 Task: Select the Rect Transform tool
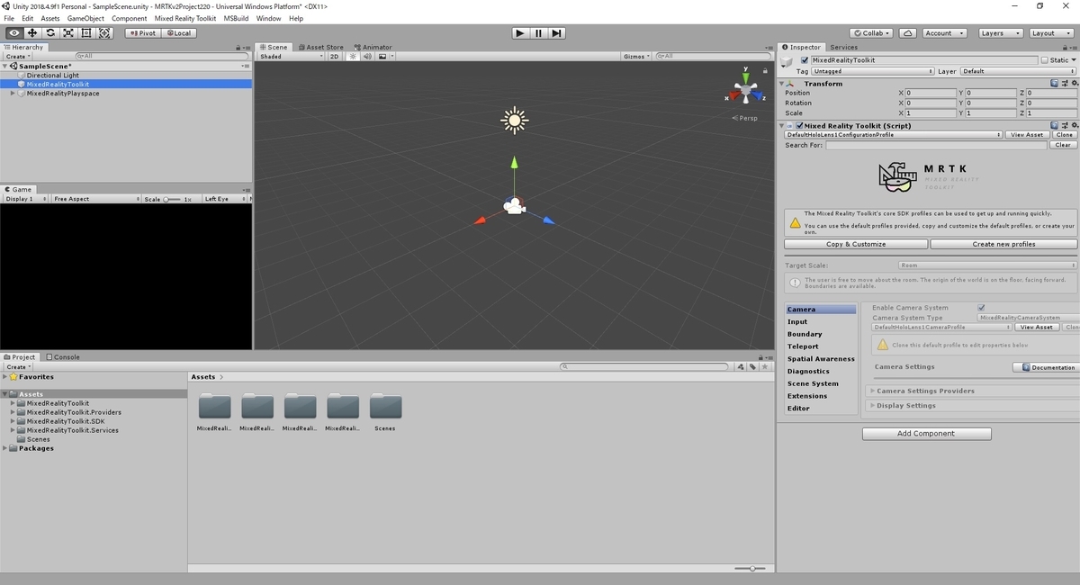(x=86, y=33)
